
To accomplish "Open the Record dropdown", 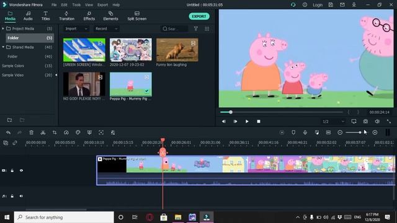I will (106, 29).
